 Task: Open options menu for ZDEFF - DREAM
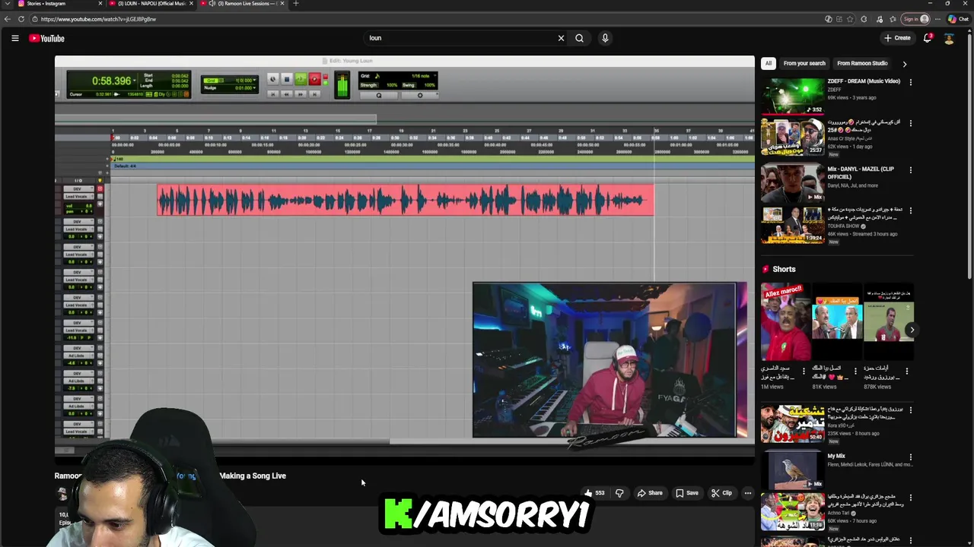910,82
